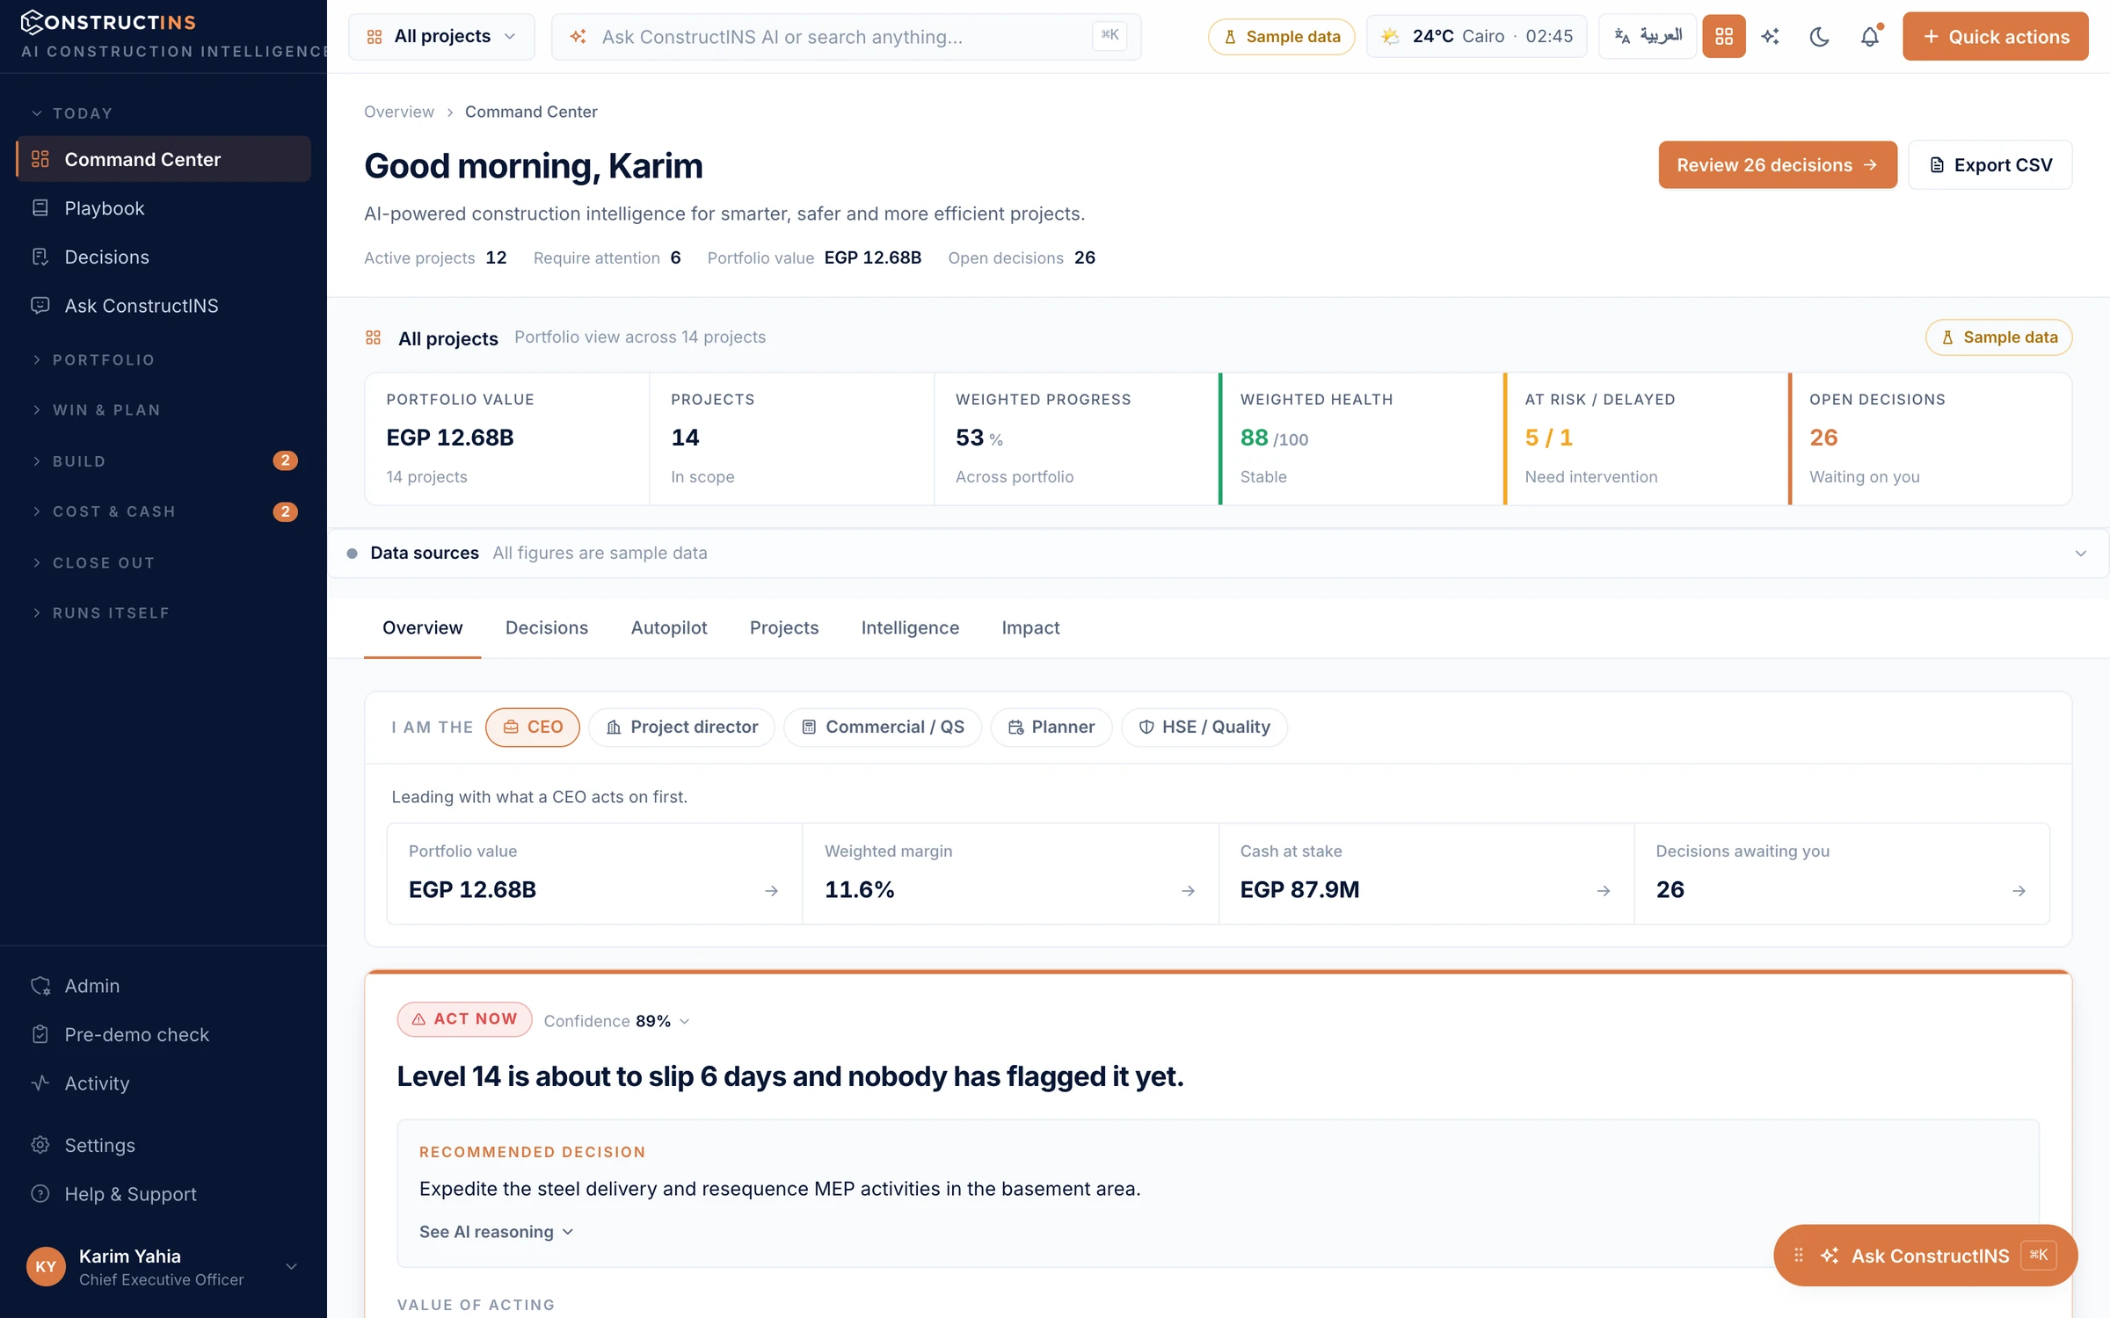Open the Command Center sidebar item
Image resolution: width=2110 pixels, height=1318 pixels.
click(x=164, y=159)
